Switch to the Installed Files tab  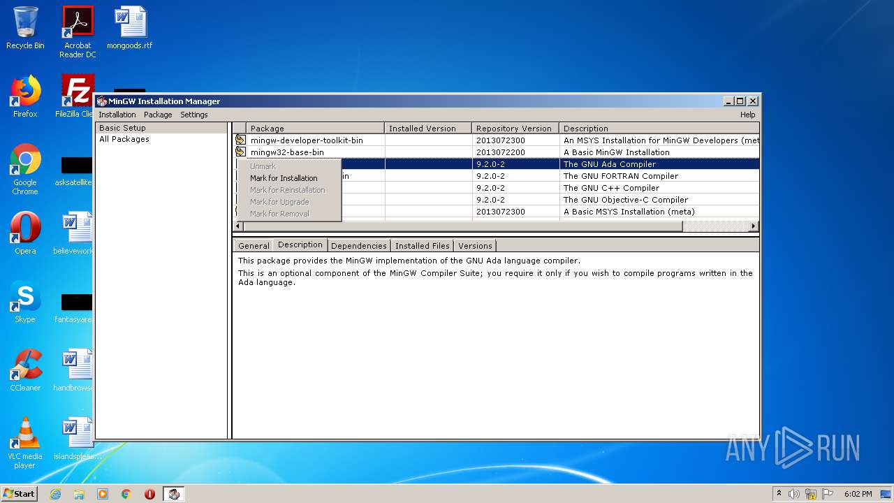click(x=422, y=246)
